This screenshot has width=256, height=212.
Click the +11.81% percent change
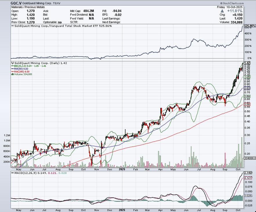[235, 11]
